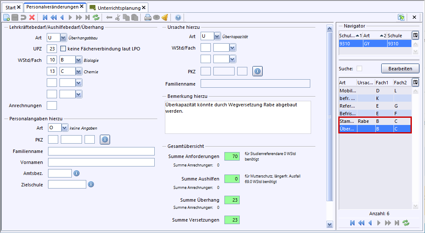Click the info icon next to Amtsbez. field

[x=76, y=173]
